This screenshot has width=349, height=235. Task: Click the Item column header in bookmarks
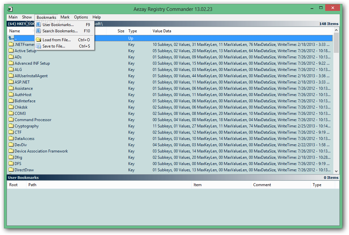coord(221,185)
